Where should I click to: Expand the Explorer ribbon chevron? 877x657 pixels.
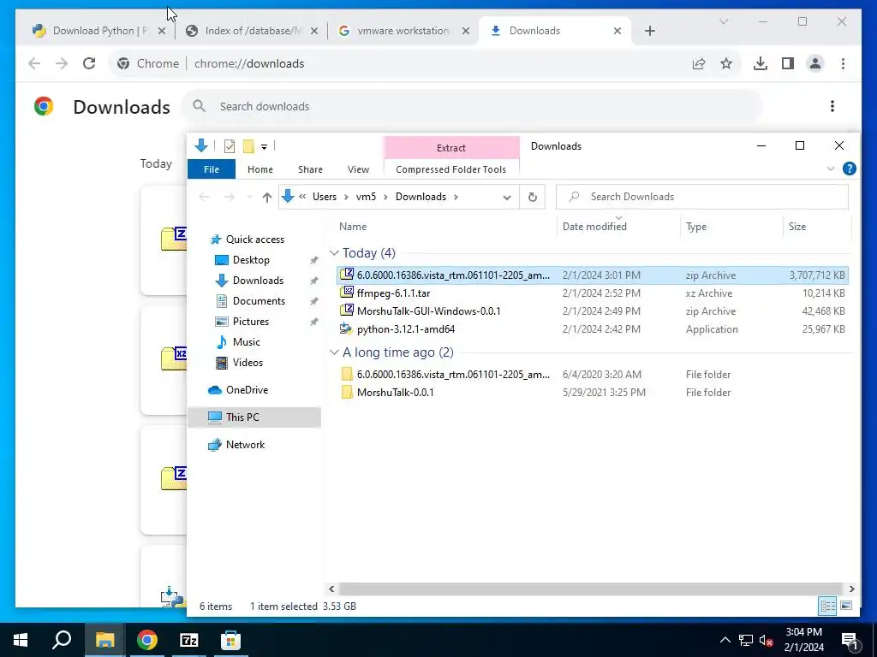pos(831,169)
